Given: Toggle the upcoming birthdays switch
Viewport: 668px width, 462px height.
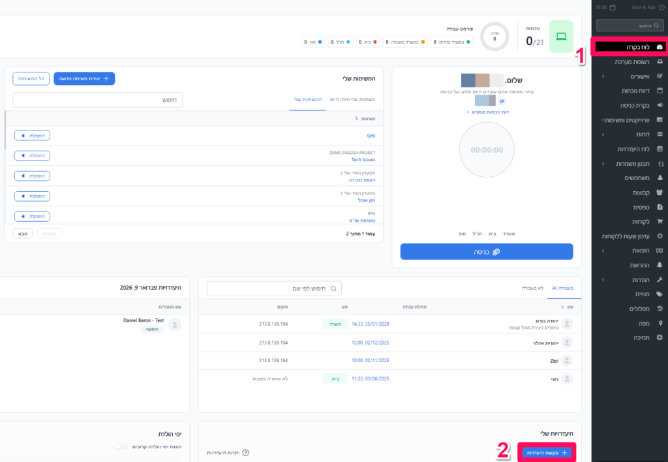Looking at the screenshot, I should tap(121, 447).
